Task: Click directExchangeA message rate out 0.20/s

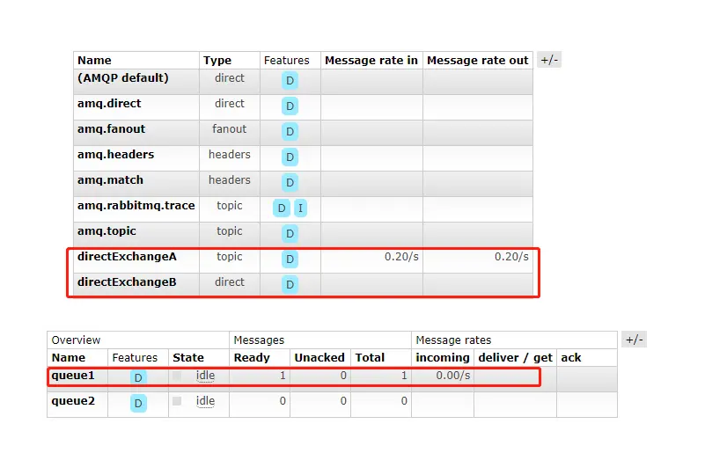Action: click(x=511, y=257)
